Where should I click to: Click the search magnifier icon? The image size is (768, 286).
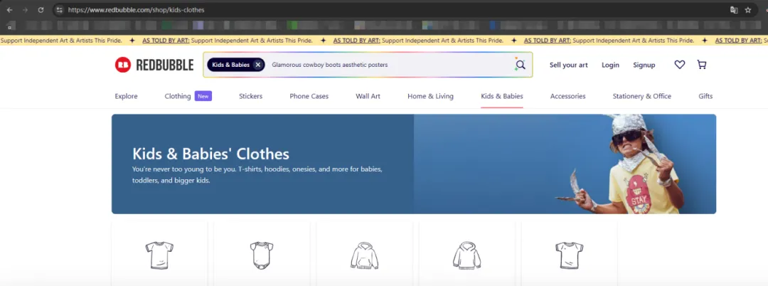coord(520,64)
